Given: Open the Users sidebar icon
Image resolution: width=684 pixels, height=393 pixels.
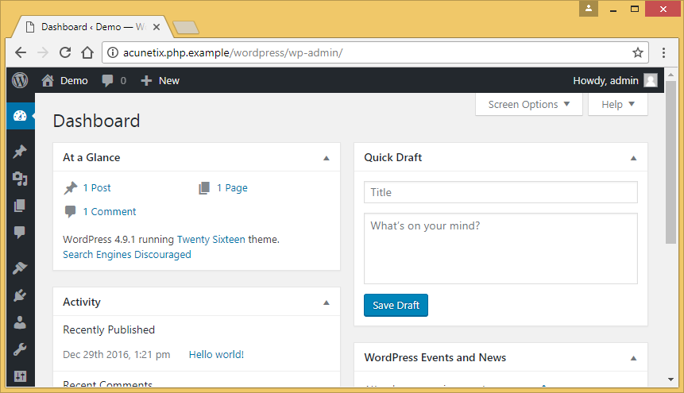Looking at the screenshot, I should pos(20,322).
